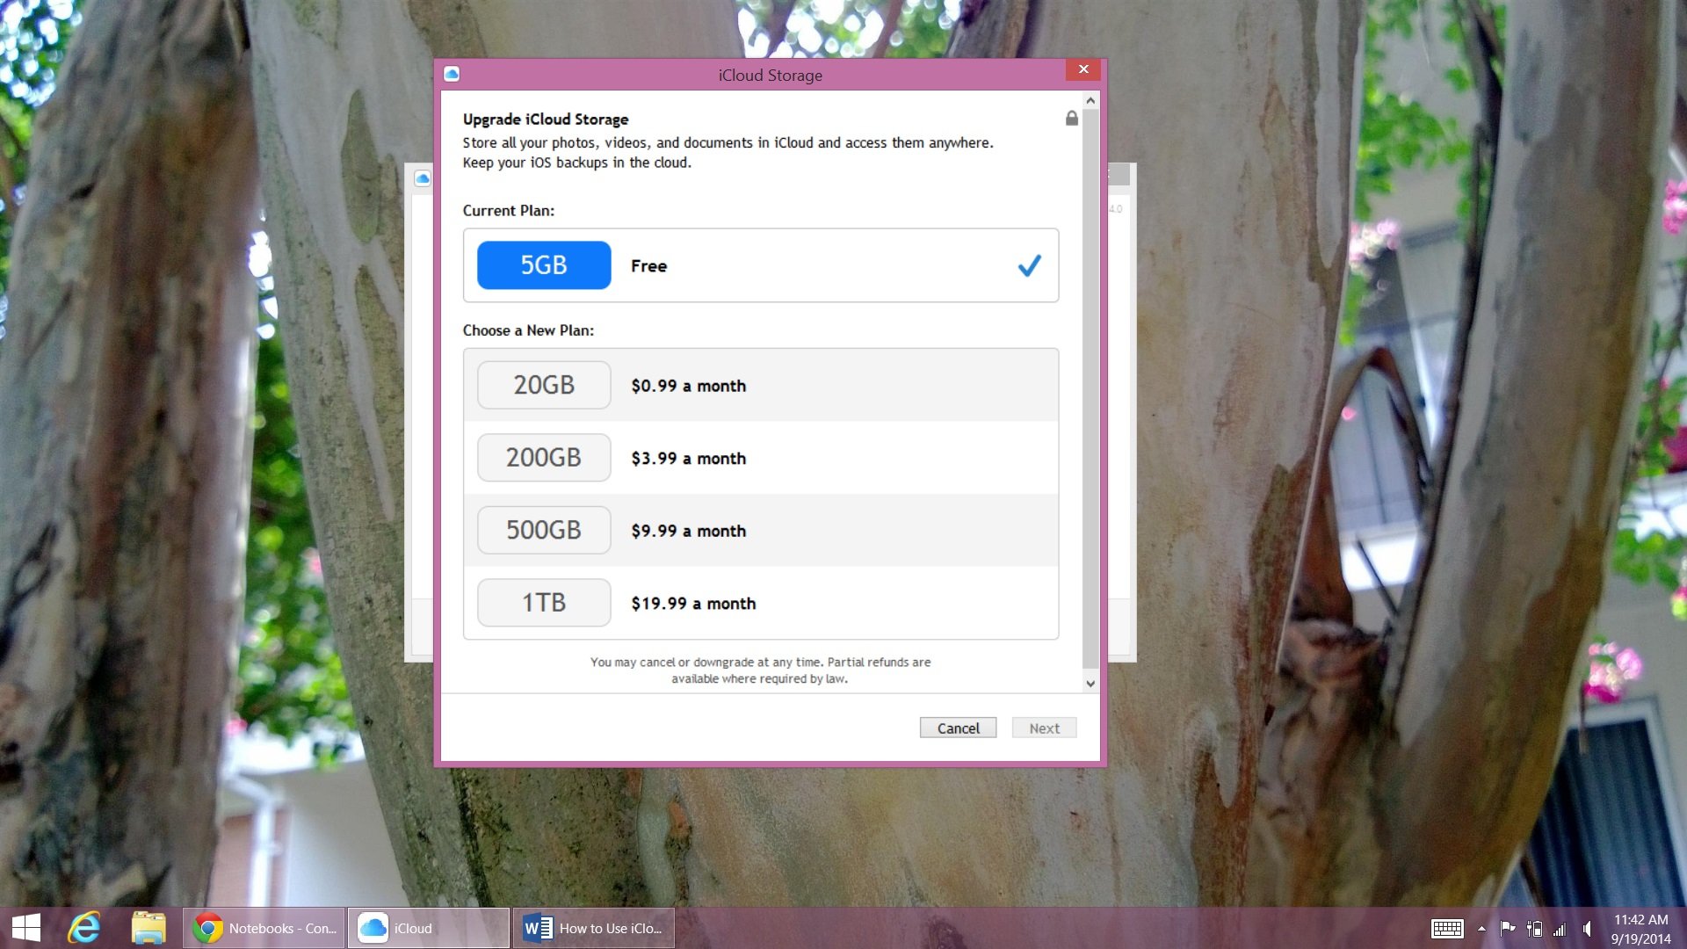
Task: Click the power/battery tray icon
Action: click(x=1534, y=928)
